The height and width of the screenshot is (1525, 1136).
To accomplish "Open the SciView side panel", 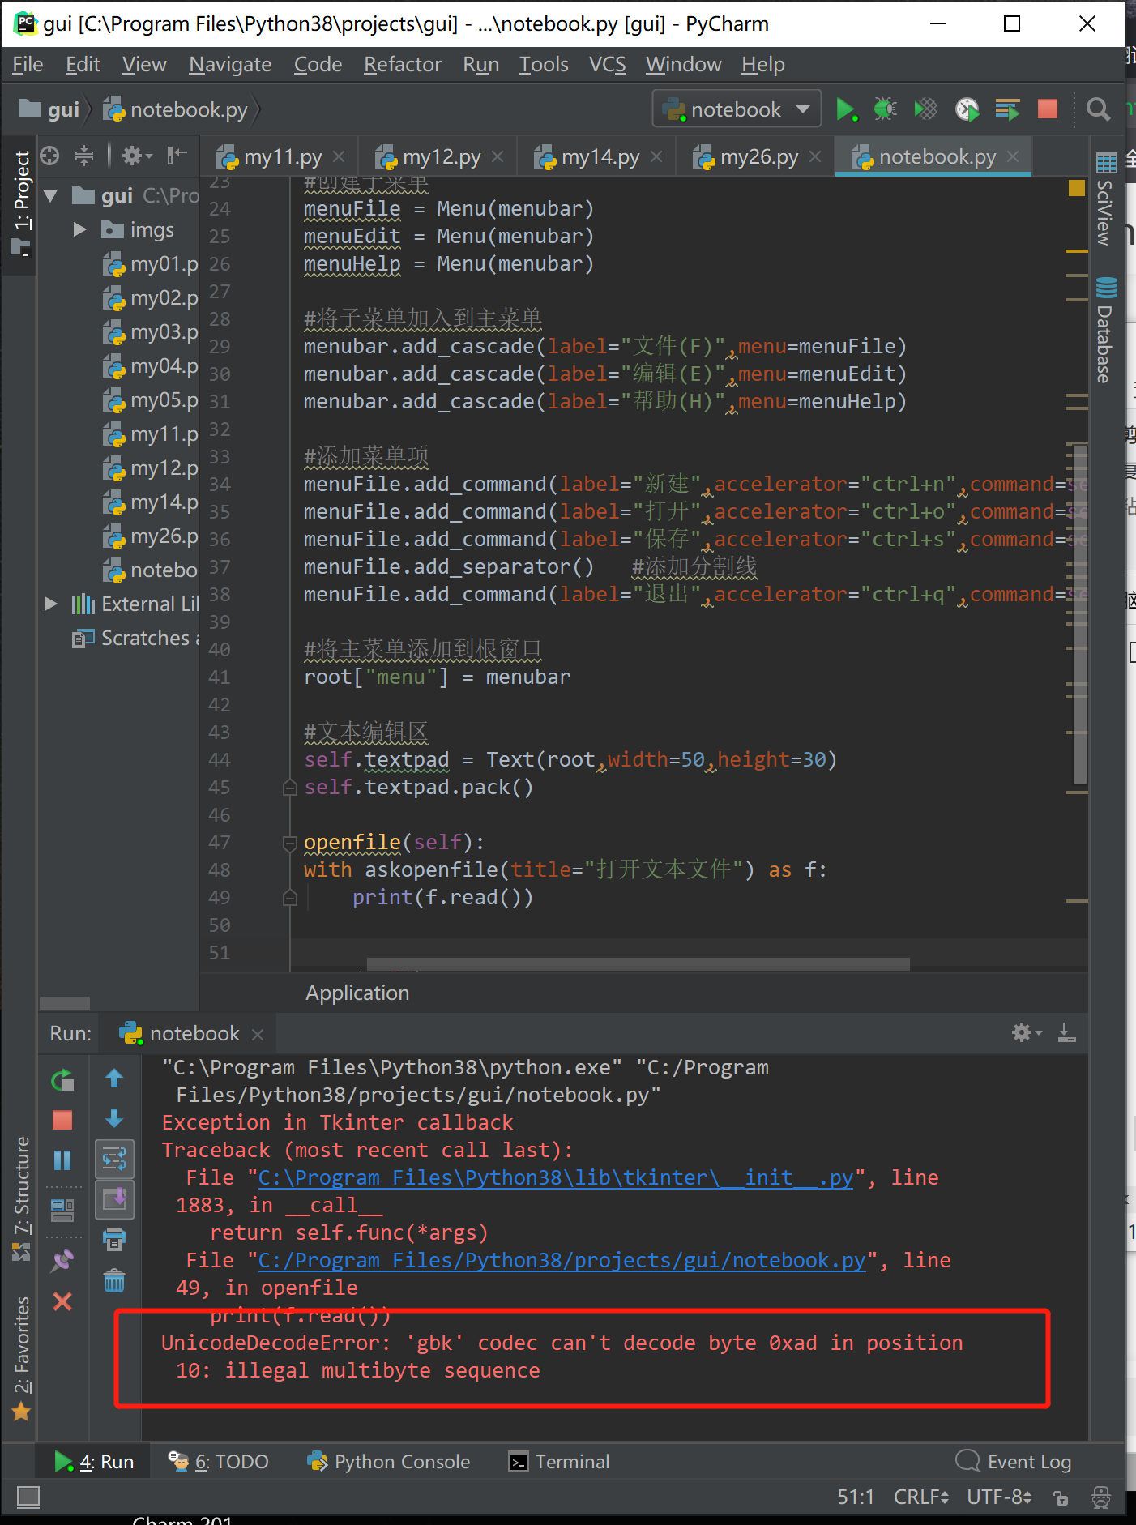I will tap(1105, 198).
